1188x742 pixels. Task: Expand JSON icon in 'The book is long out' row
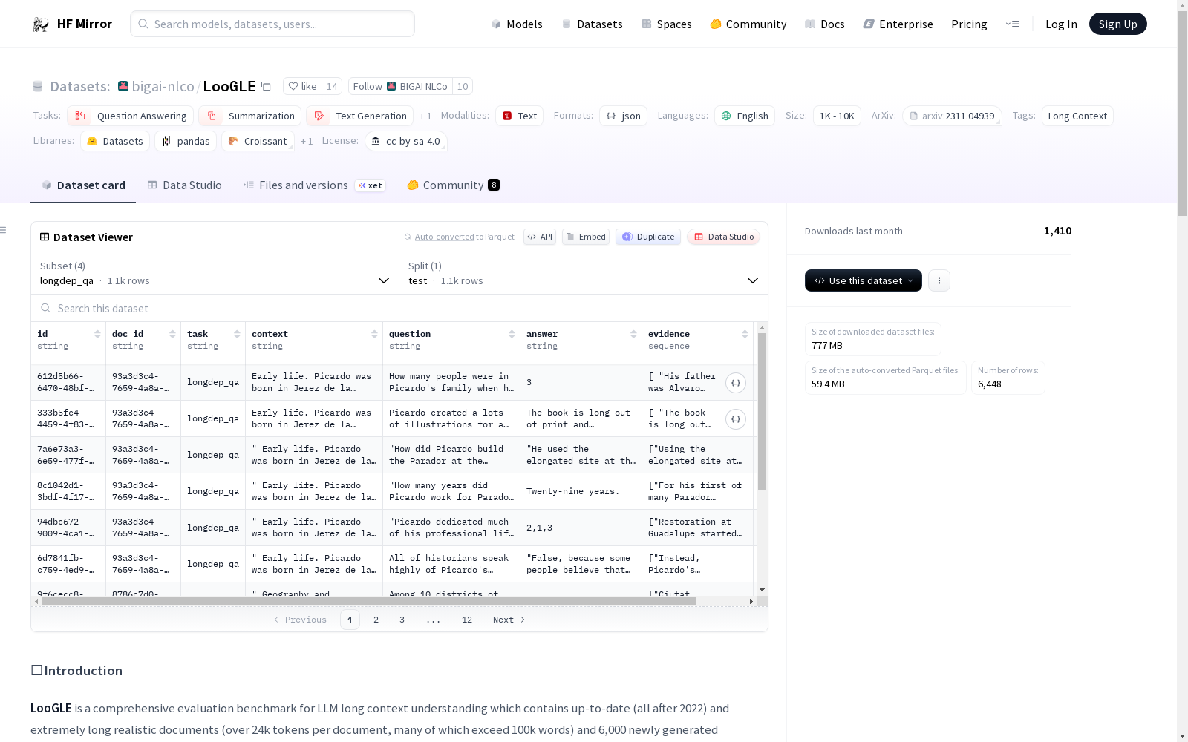tap(735, 419)
